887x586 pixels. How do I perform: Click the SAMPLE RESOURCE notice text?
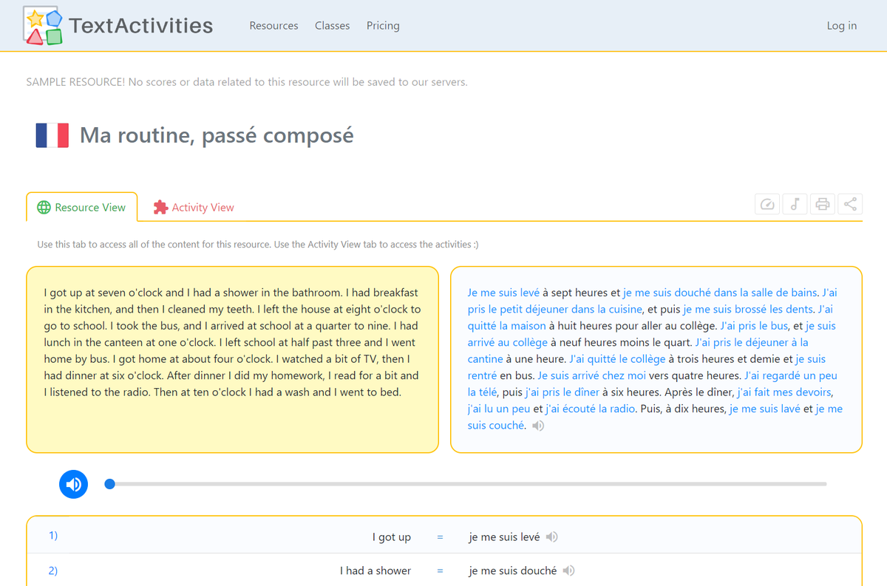[x=247, y=82]
